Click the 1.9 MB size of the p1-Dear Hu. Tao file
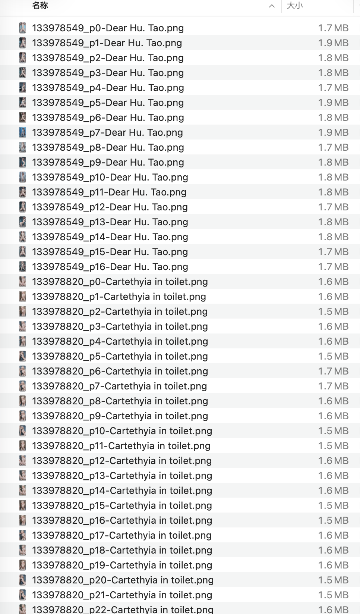The height and width of the screenshot is (614, 360). (x=333, y=43)
